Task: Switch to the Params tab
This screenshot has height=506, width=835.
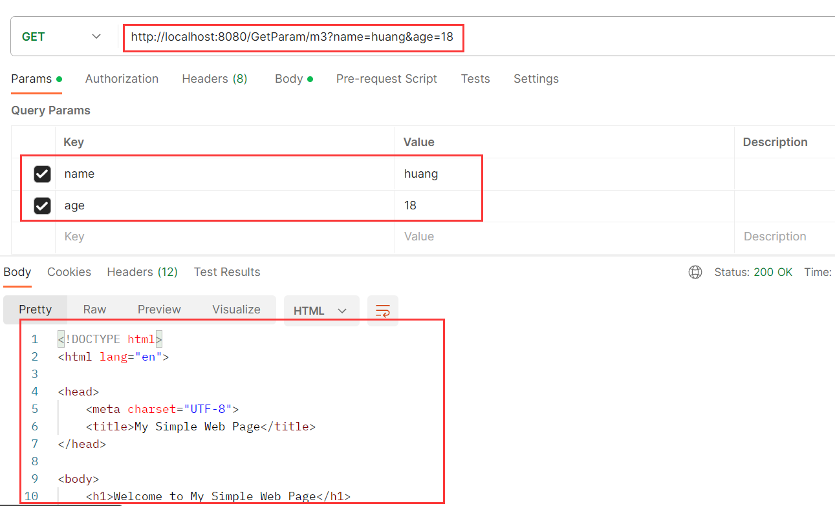Action: [x=36, y=79]
